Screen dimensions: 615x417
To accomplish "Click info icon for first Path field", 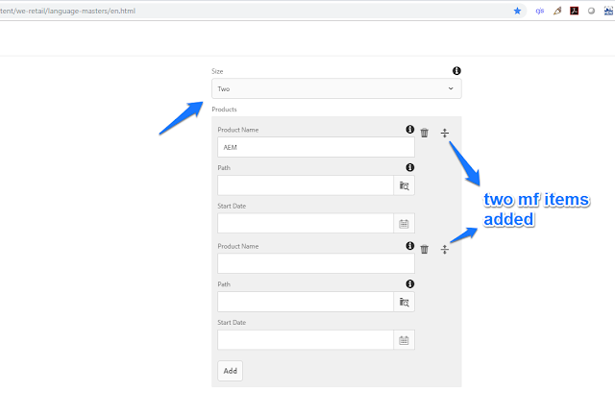I will coord(410,167).
